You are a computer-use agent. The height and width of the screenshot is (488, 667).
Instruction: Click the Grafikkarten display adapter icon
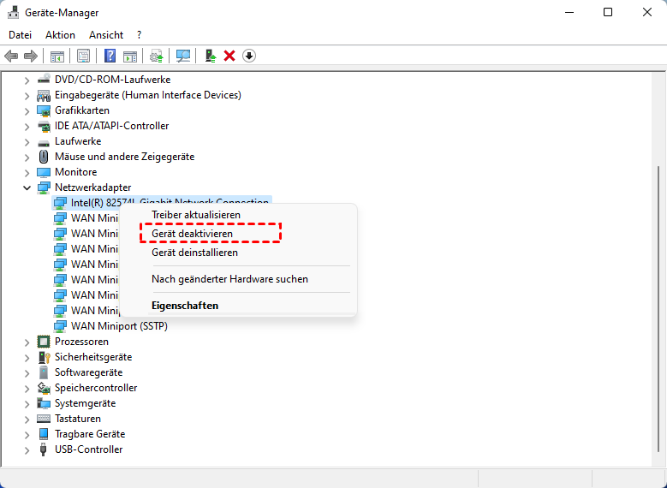coord(44,110)
